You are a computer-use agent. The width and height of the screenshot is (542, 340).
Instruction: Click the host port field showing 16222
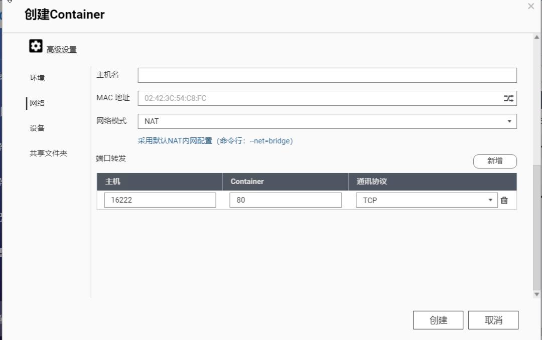[x=160, y=200]
